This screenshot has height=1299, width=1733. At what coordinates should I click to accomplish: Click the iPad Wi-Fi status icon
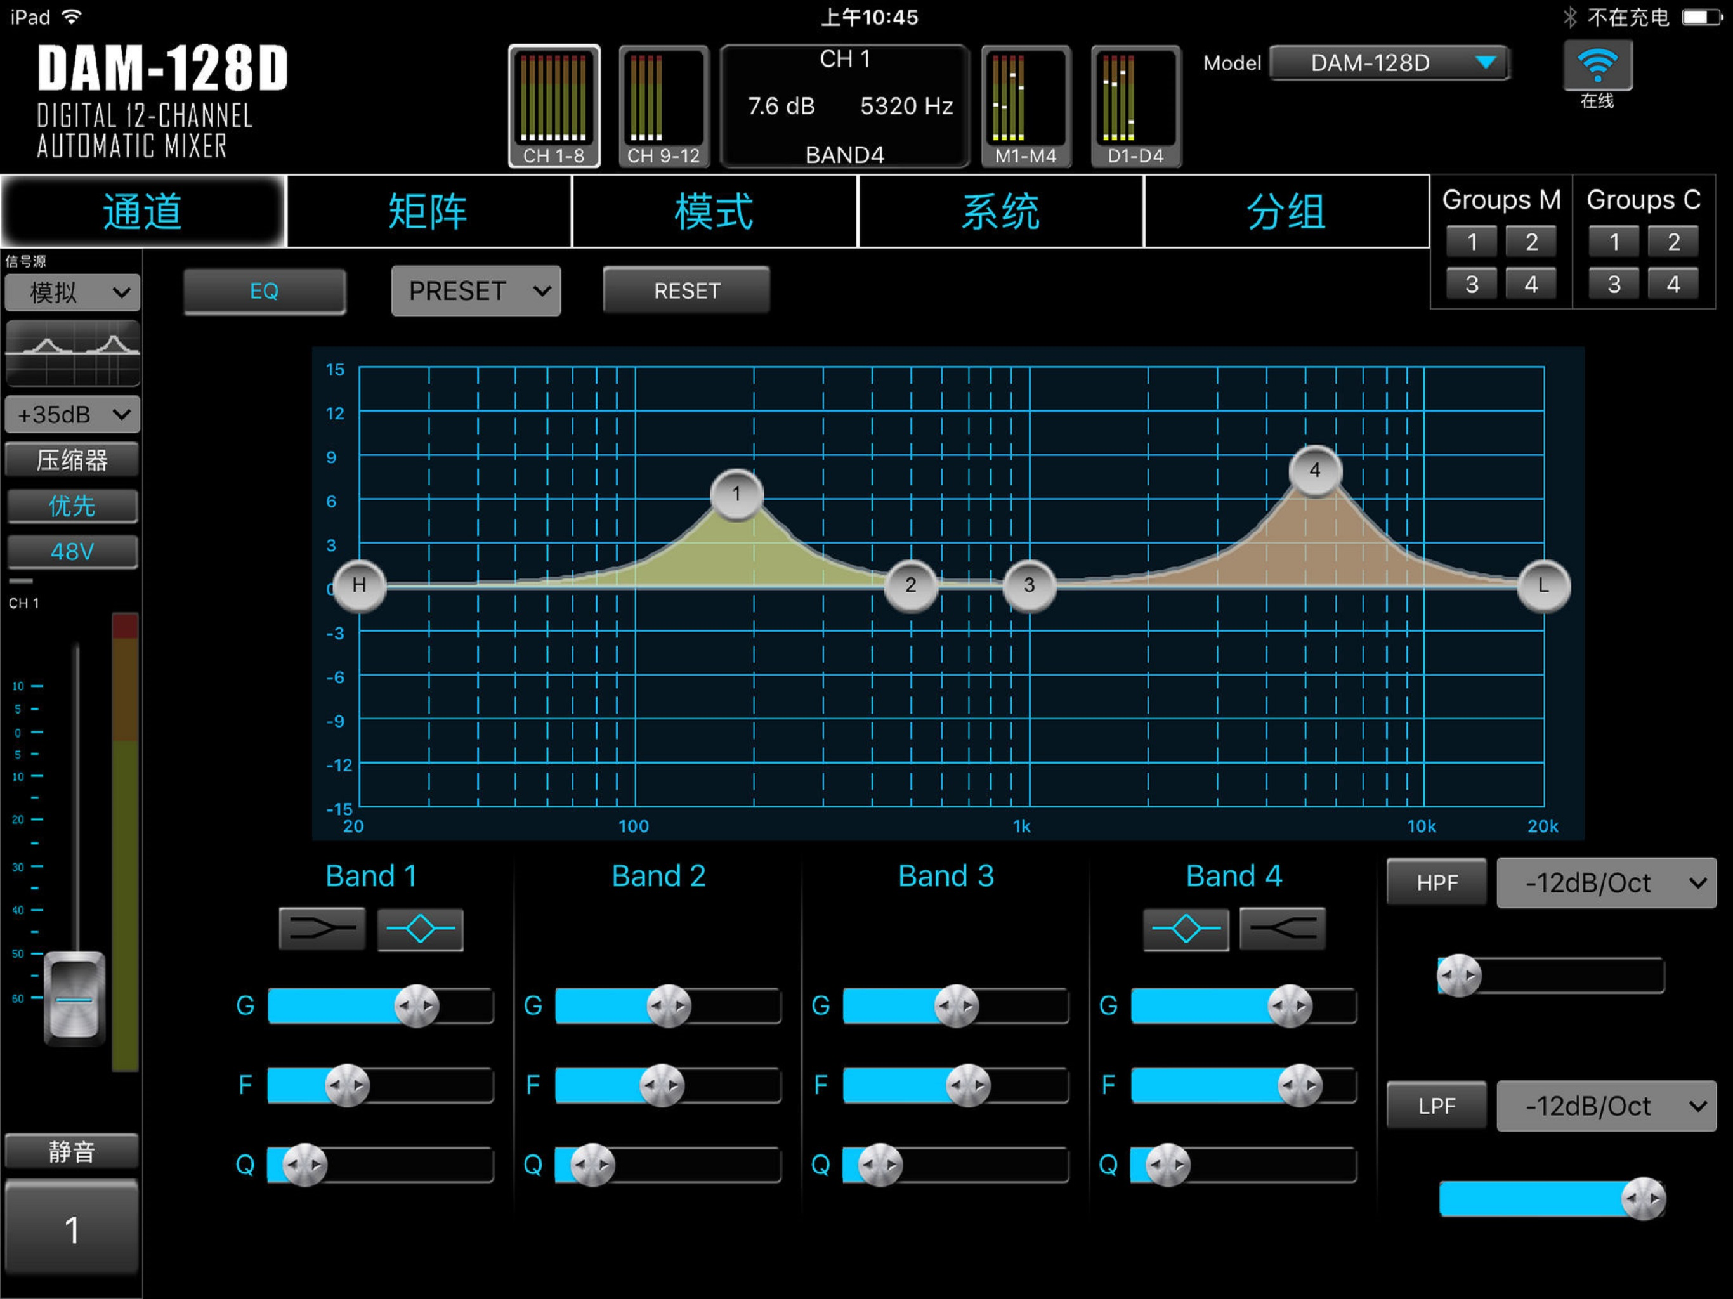click(x=71, y=17)
